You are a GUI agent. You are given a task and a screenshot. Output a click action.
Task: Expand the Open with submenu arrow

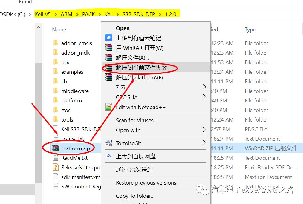click(x=204, y=130)
